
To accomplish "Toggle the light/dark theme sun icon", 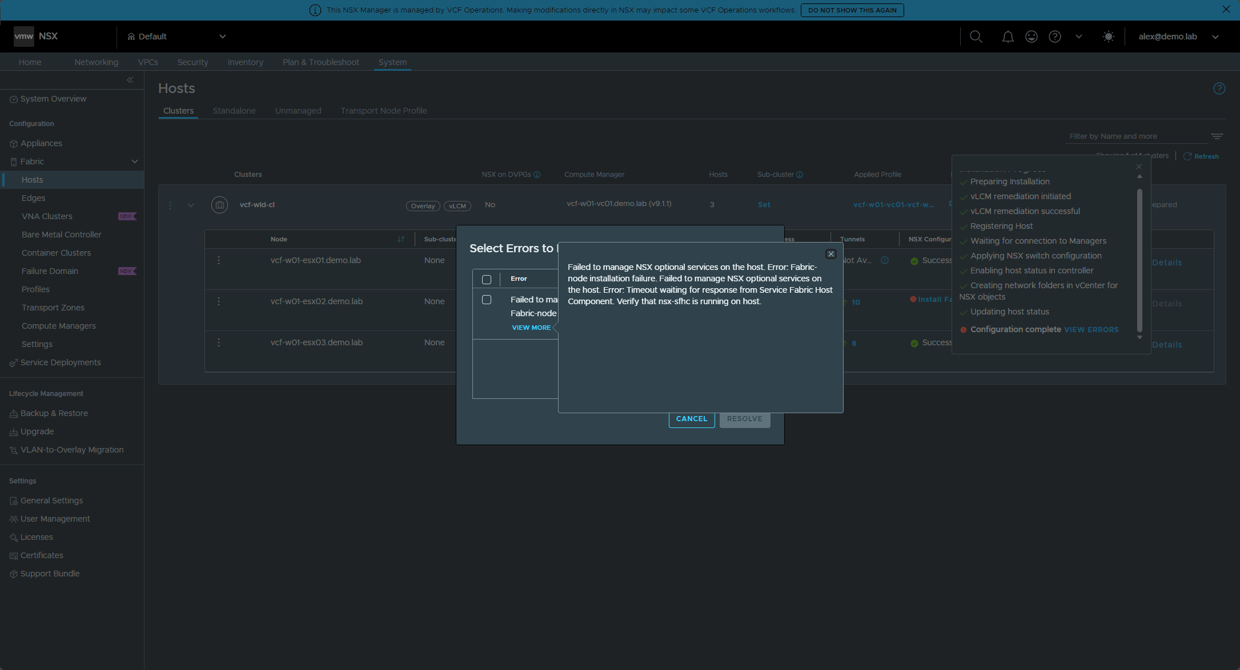I will 1109,37.
